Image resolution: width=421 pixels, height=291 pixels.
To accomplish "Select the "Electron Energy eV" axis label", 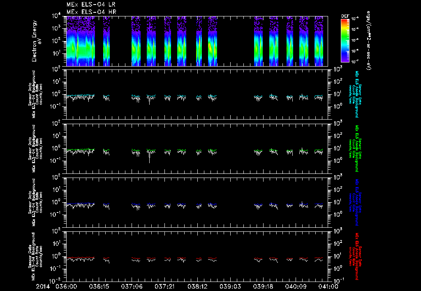I will click(x=36, y=41).
